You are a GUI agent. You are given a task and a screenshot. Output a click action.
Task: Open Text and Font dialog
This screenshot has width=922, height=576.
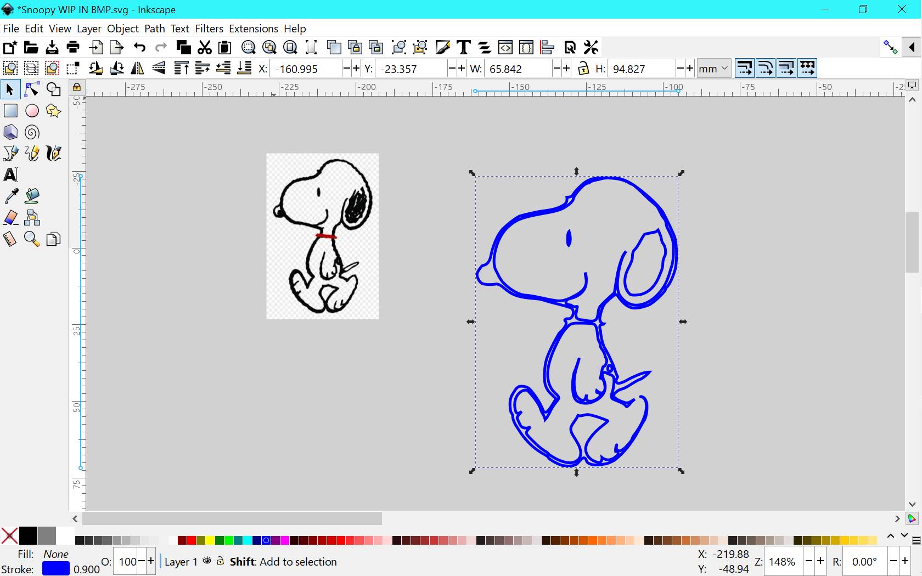(464, 48)
